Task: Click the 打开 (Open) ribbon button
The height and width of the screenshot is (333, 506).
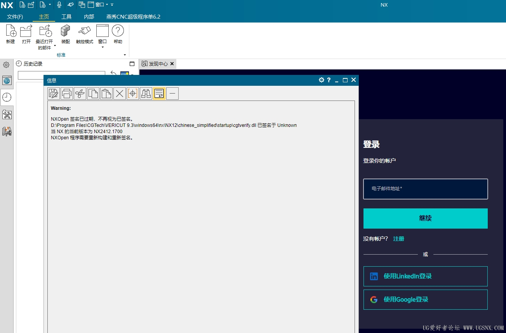Action: point(26,35)
